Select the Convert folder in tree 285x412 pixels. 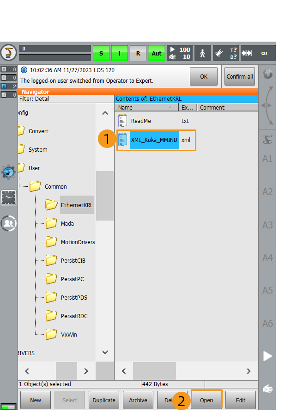[38, 131]
